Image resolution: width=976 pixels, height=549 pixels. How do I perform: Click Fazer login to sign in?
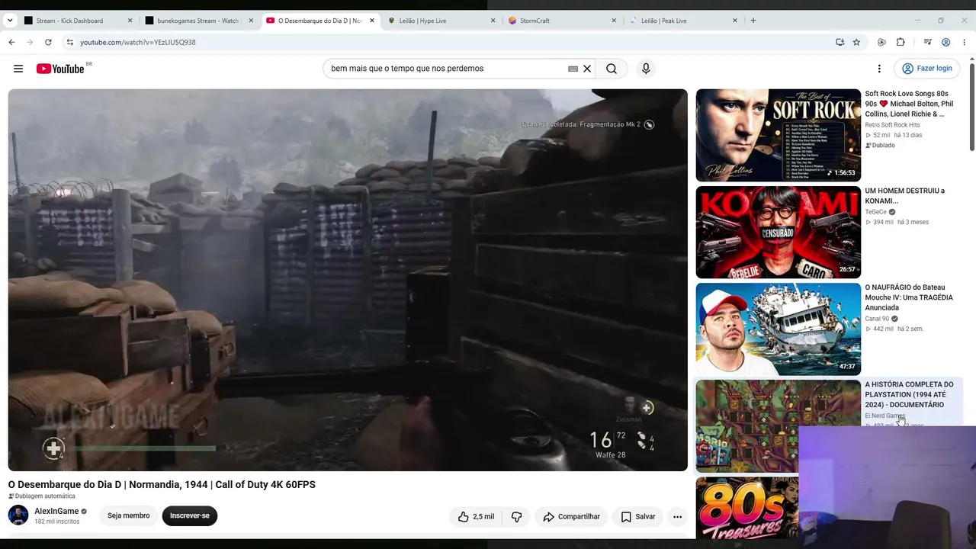[926, 69]
